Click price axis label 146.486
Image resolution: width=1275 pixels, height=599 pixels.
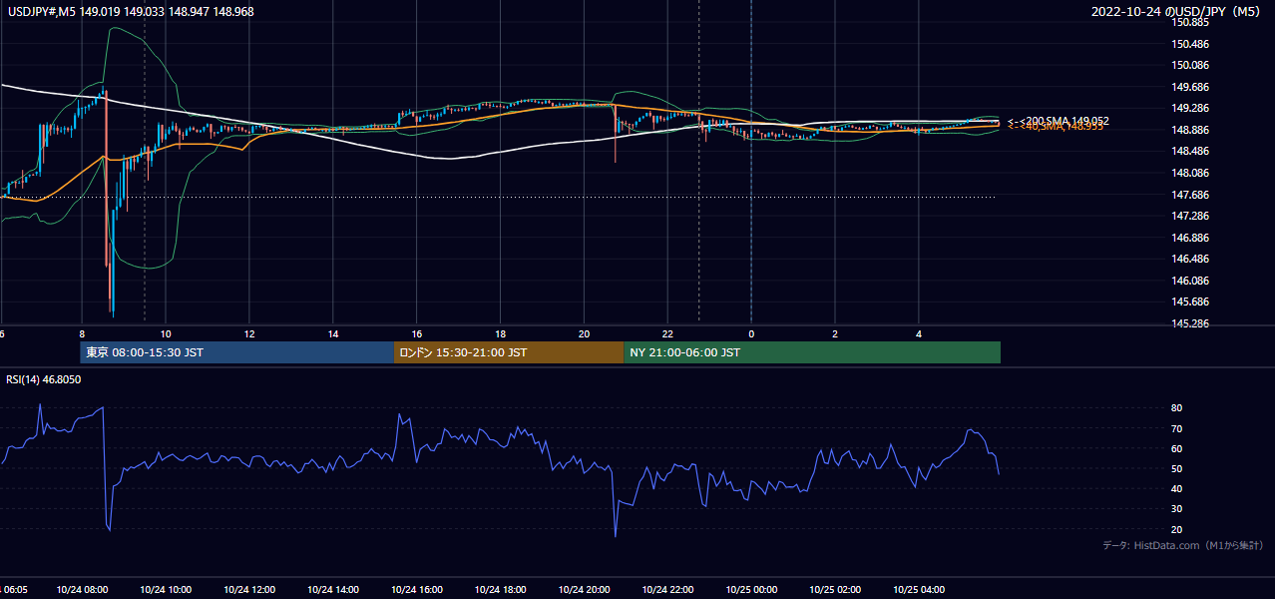pos(1191,259)
